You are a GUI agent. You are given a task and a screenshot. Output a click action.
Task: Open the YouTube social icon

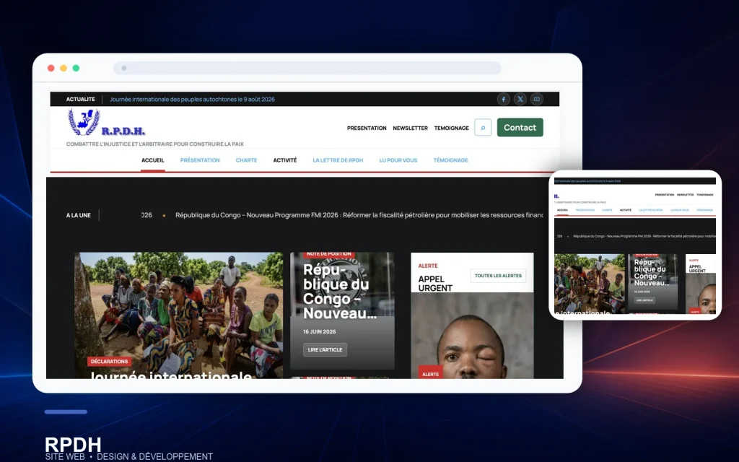click(537, 99)
